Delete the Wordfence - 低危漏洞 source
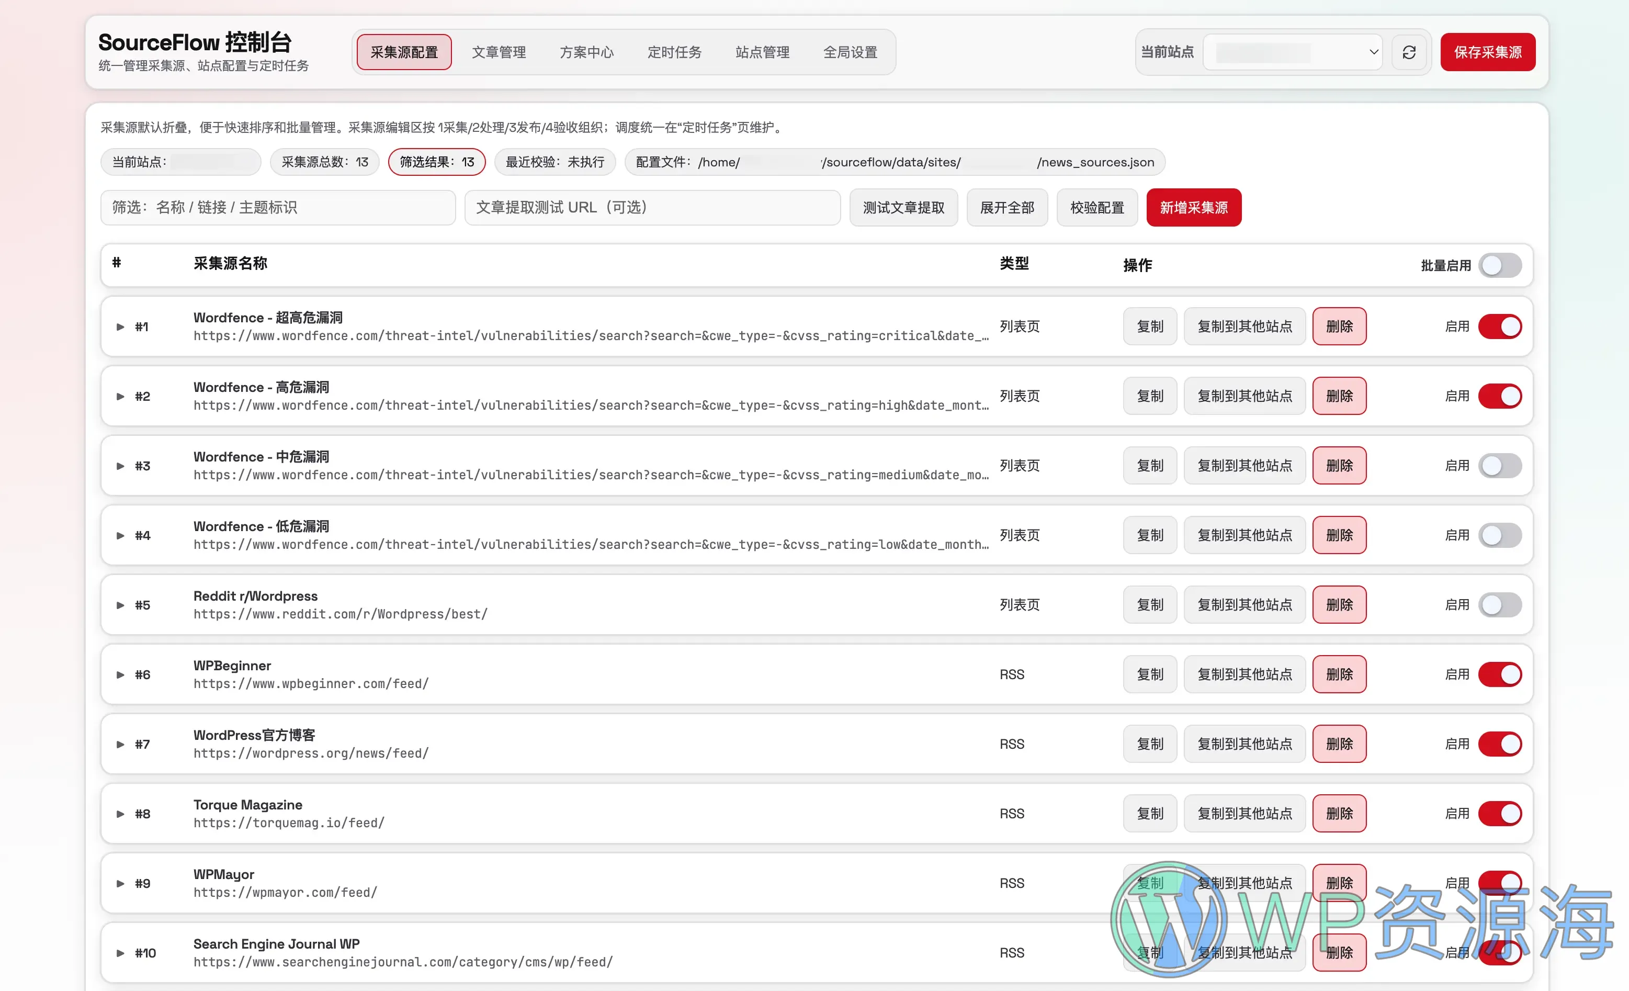Viewport: 1629px width, 991px height. point(1339,535)
